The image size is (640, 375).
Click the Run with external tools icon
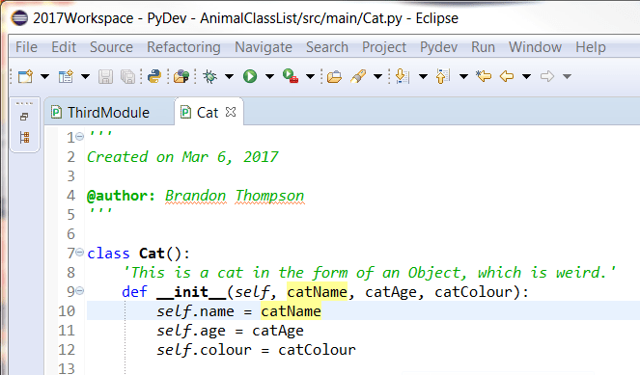[291, 76]
